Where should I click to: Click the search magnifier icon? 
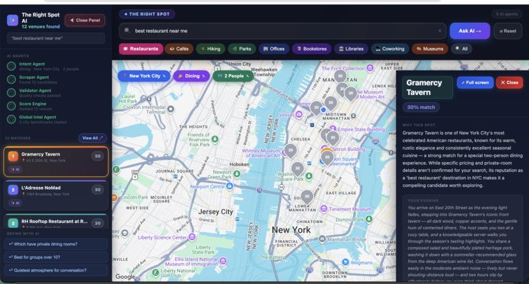click(127, 31)
